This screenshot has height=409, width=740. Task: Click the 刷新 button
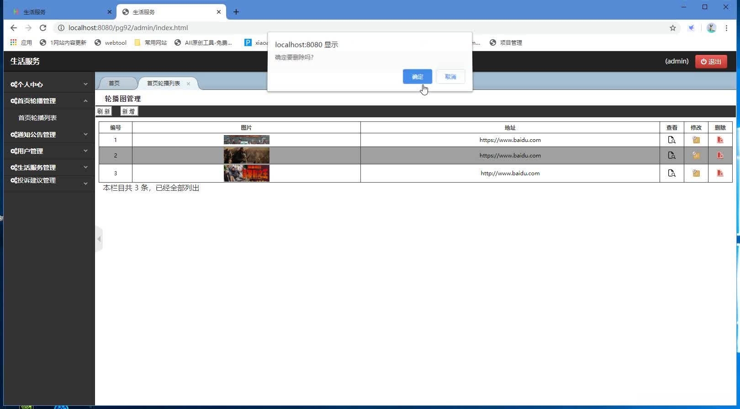pos(104,111)
